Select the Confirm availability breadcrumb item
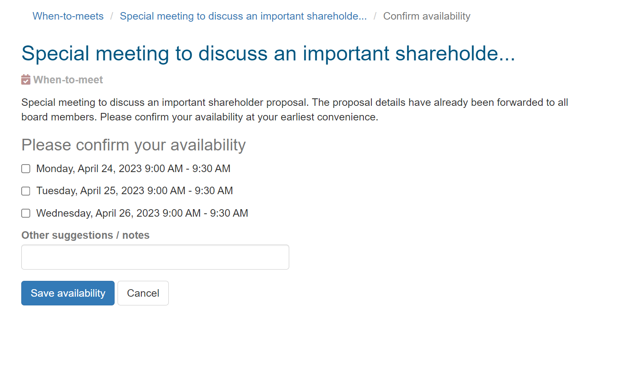636x385 pixels. [427, 16]
